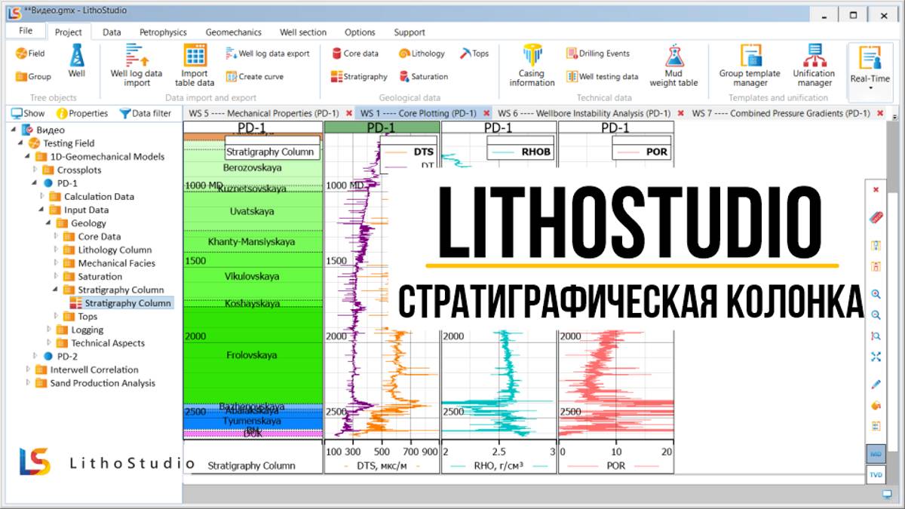Open Core data in Geological data
The height and width of the screenshot is (509, 905).
pos(355,54)
